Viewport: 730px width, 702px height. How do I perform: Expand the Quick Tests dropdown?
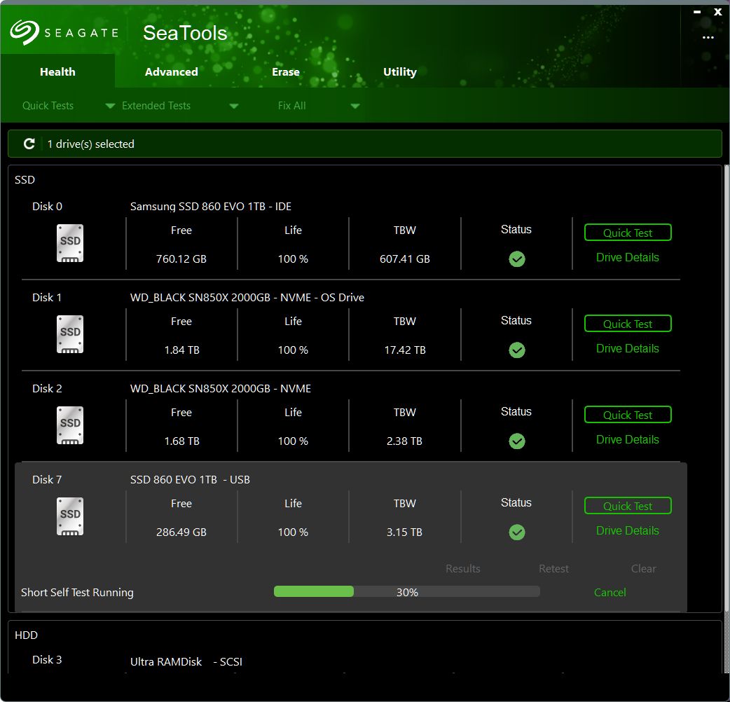coord(110,106)
